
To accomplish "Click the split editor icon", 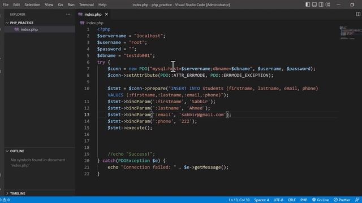I will click(x=358, y=14).
